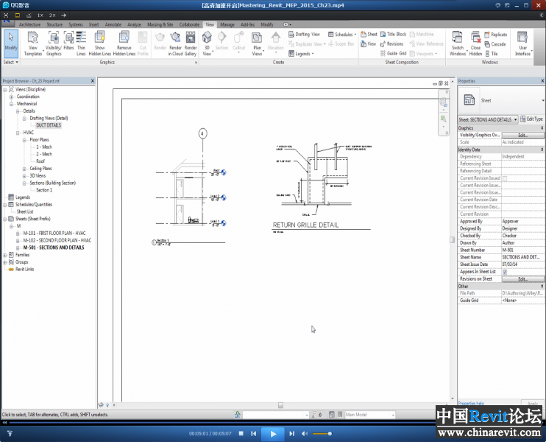546x442 pixels.
Task: Open the Render Gallery
Action: click(x=191, y=43)
